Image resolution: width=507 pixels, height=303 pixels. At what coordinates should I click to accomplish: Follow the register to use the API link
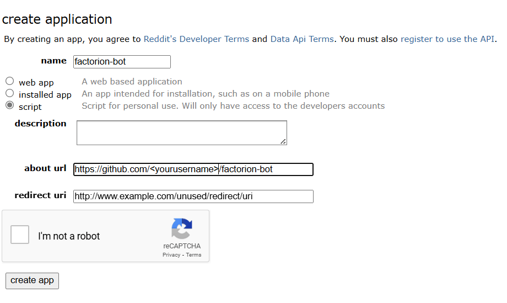coord(447,39)
